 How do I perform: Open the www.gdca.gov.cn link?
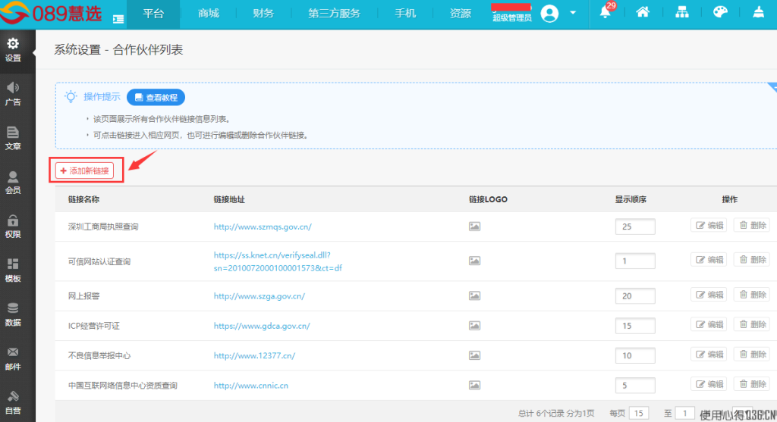point(262,326)
